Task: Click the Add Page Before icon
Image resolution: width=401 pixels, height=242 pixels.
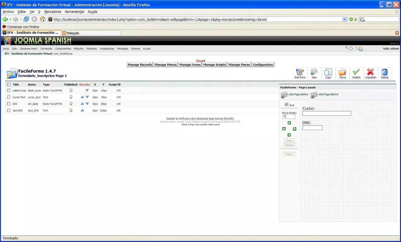Action: tap(284, 95)
